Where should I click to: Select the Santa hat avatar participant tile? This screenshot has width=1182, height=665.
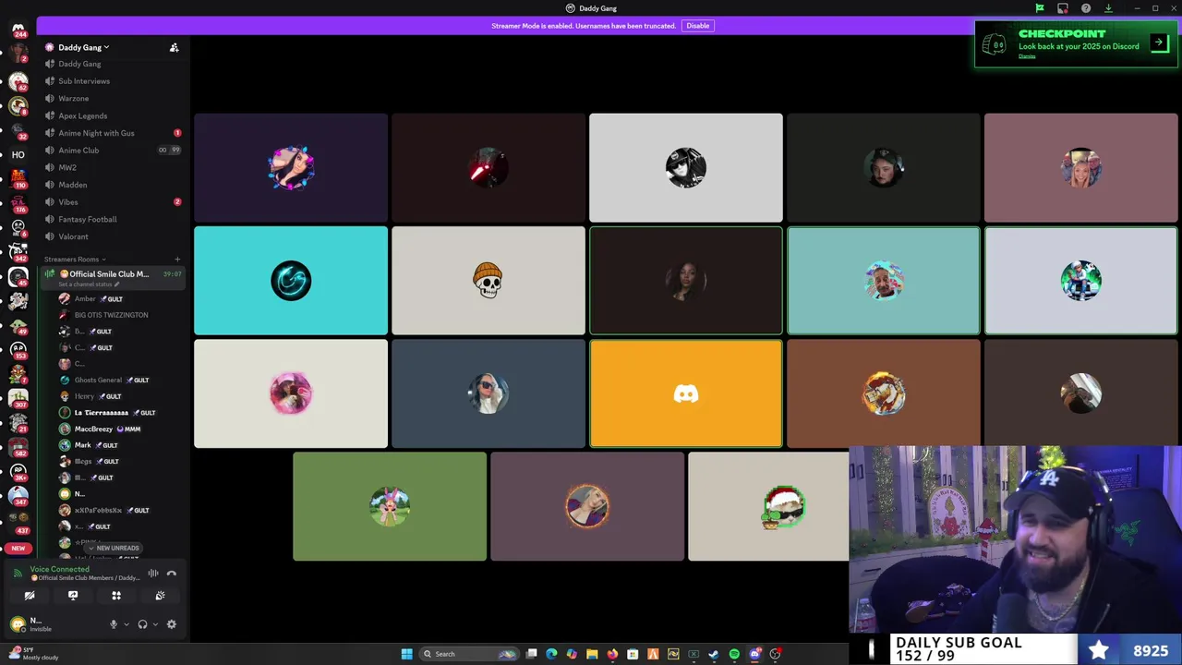click(x=768, y=506)
